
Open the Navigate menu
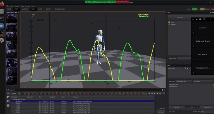point(17,6)
